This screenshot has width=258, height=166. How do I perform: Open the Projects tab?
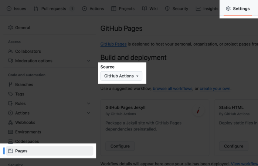tap(123, 9)
